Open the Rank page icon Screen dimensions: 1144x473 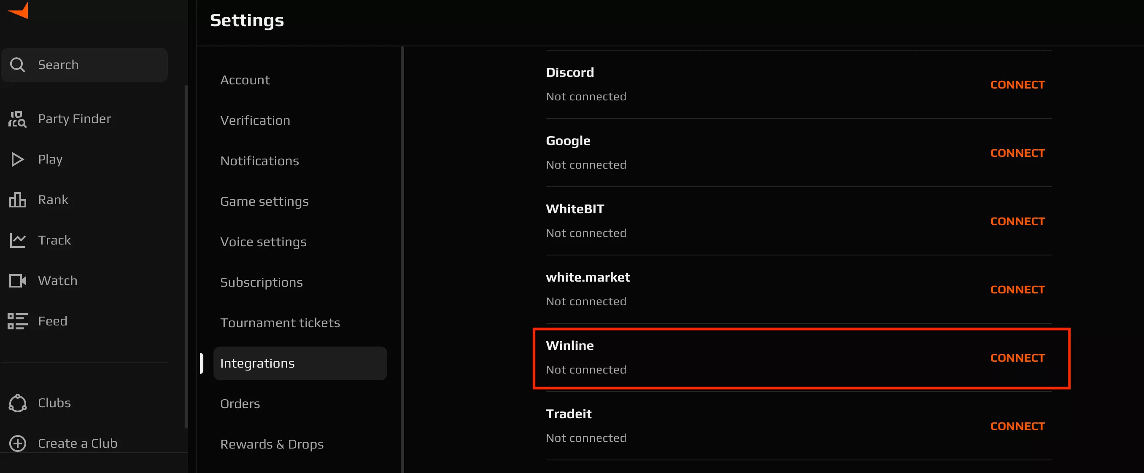click(x=17, y=199)
